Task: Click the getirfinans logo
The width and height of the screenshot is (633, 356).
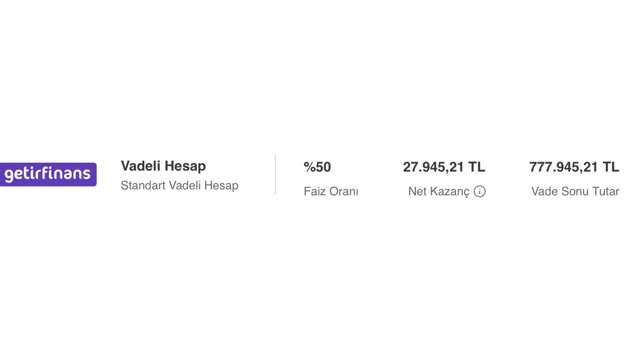Action: click(48, 175)
